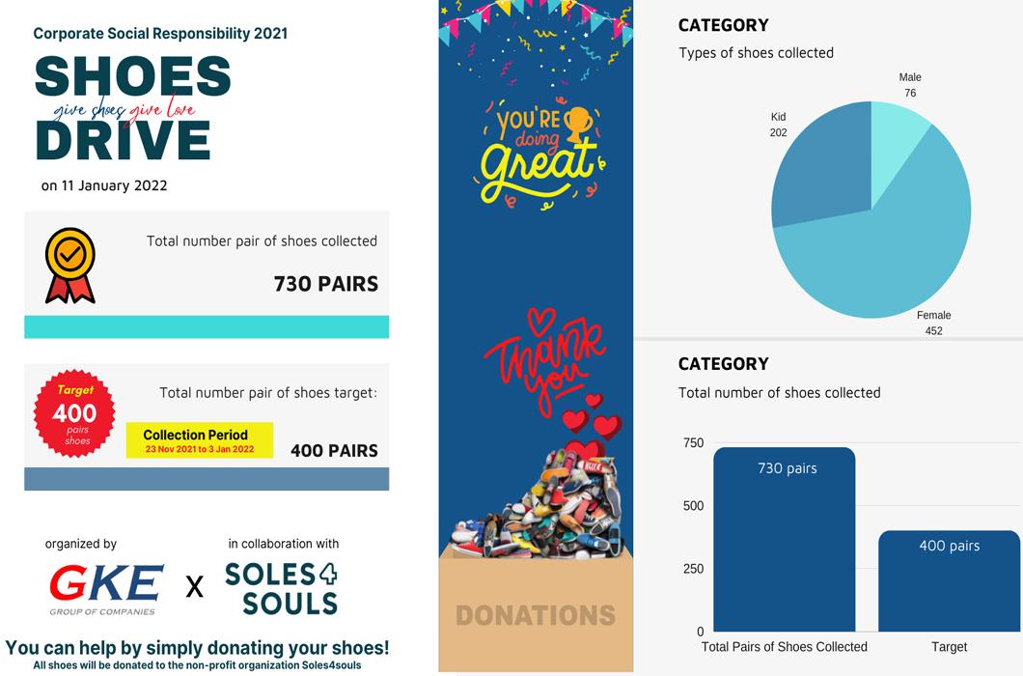This screenshot has height=676, width=1023.
Task: Click the colorful party bunting flags
Action: 536,21
